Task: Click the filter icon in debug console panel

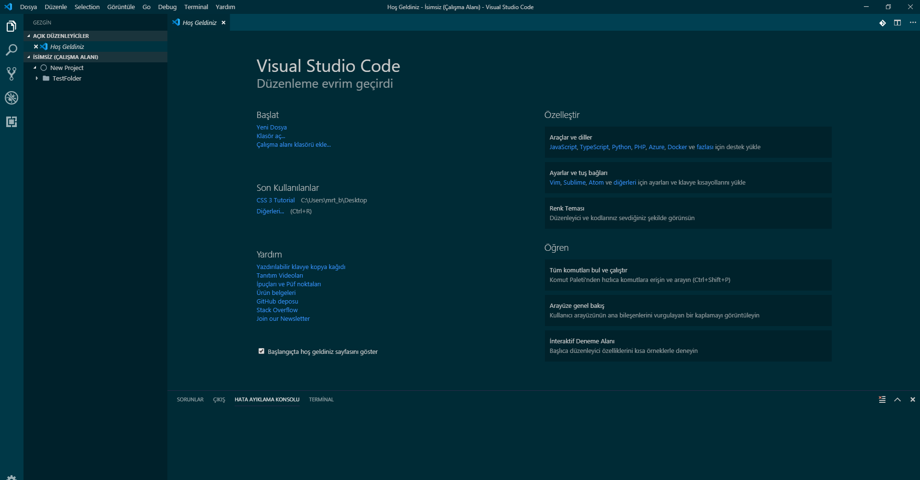Action: 882,399
